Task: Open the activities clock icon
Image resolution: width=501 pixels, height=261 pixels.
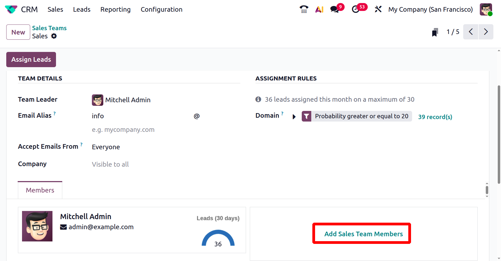Action: [x=356, y=10]
